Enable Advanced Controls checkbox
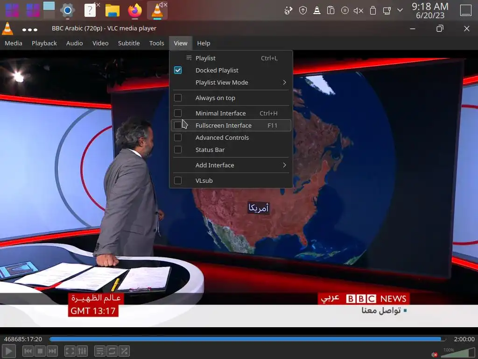 point(178,137)
